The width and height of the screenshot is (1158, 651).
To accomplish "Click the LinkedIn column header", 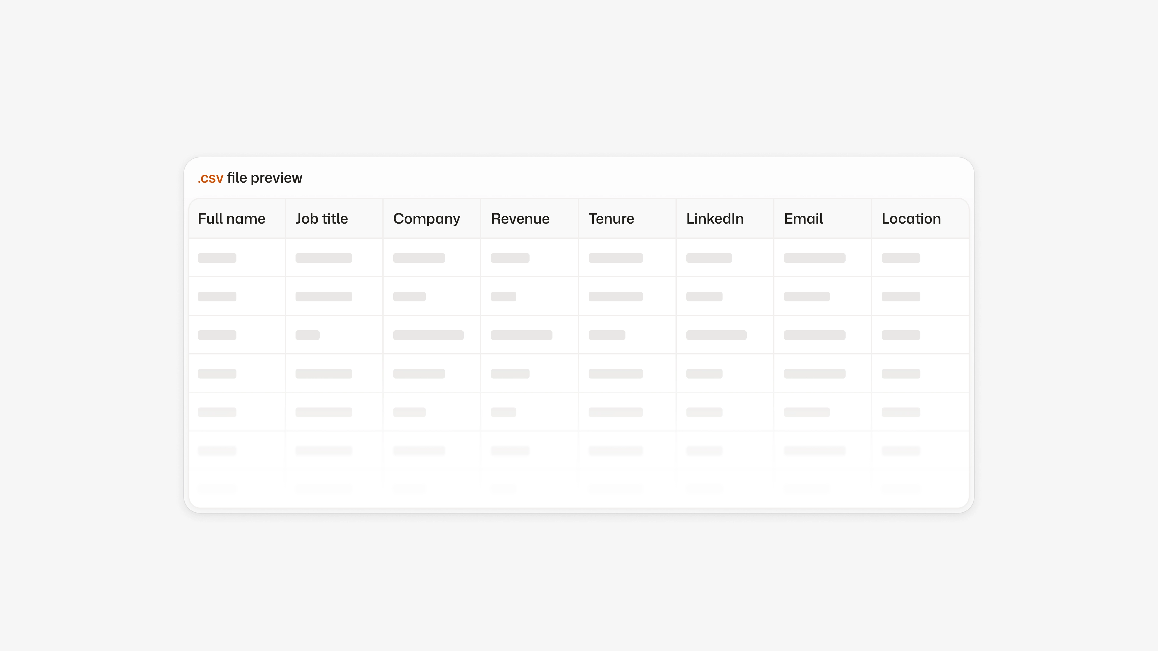I will 715,219.
